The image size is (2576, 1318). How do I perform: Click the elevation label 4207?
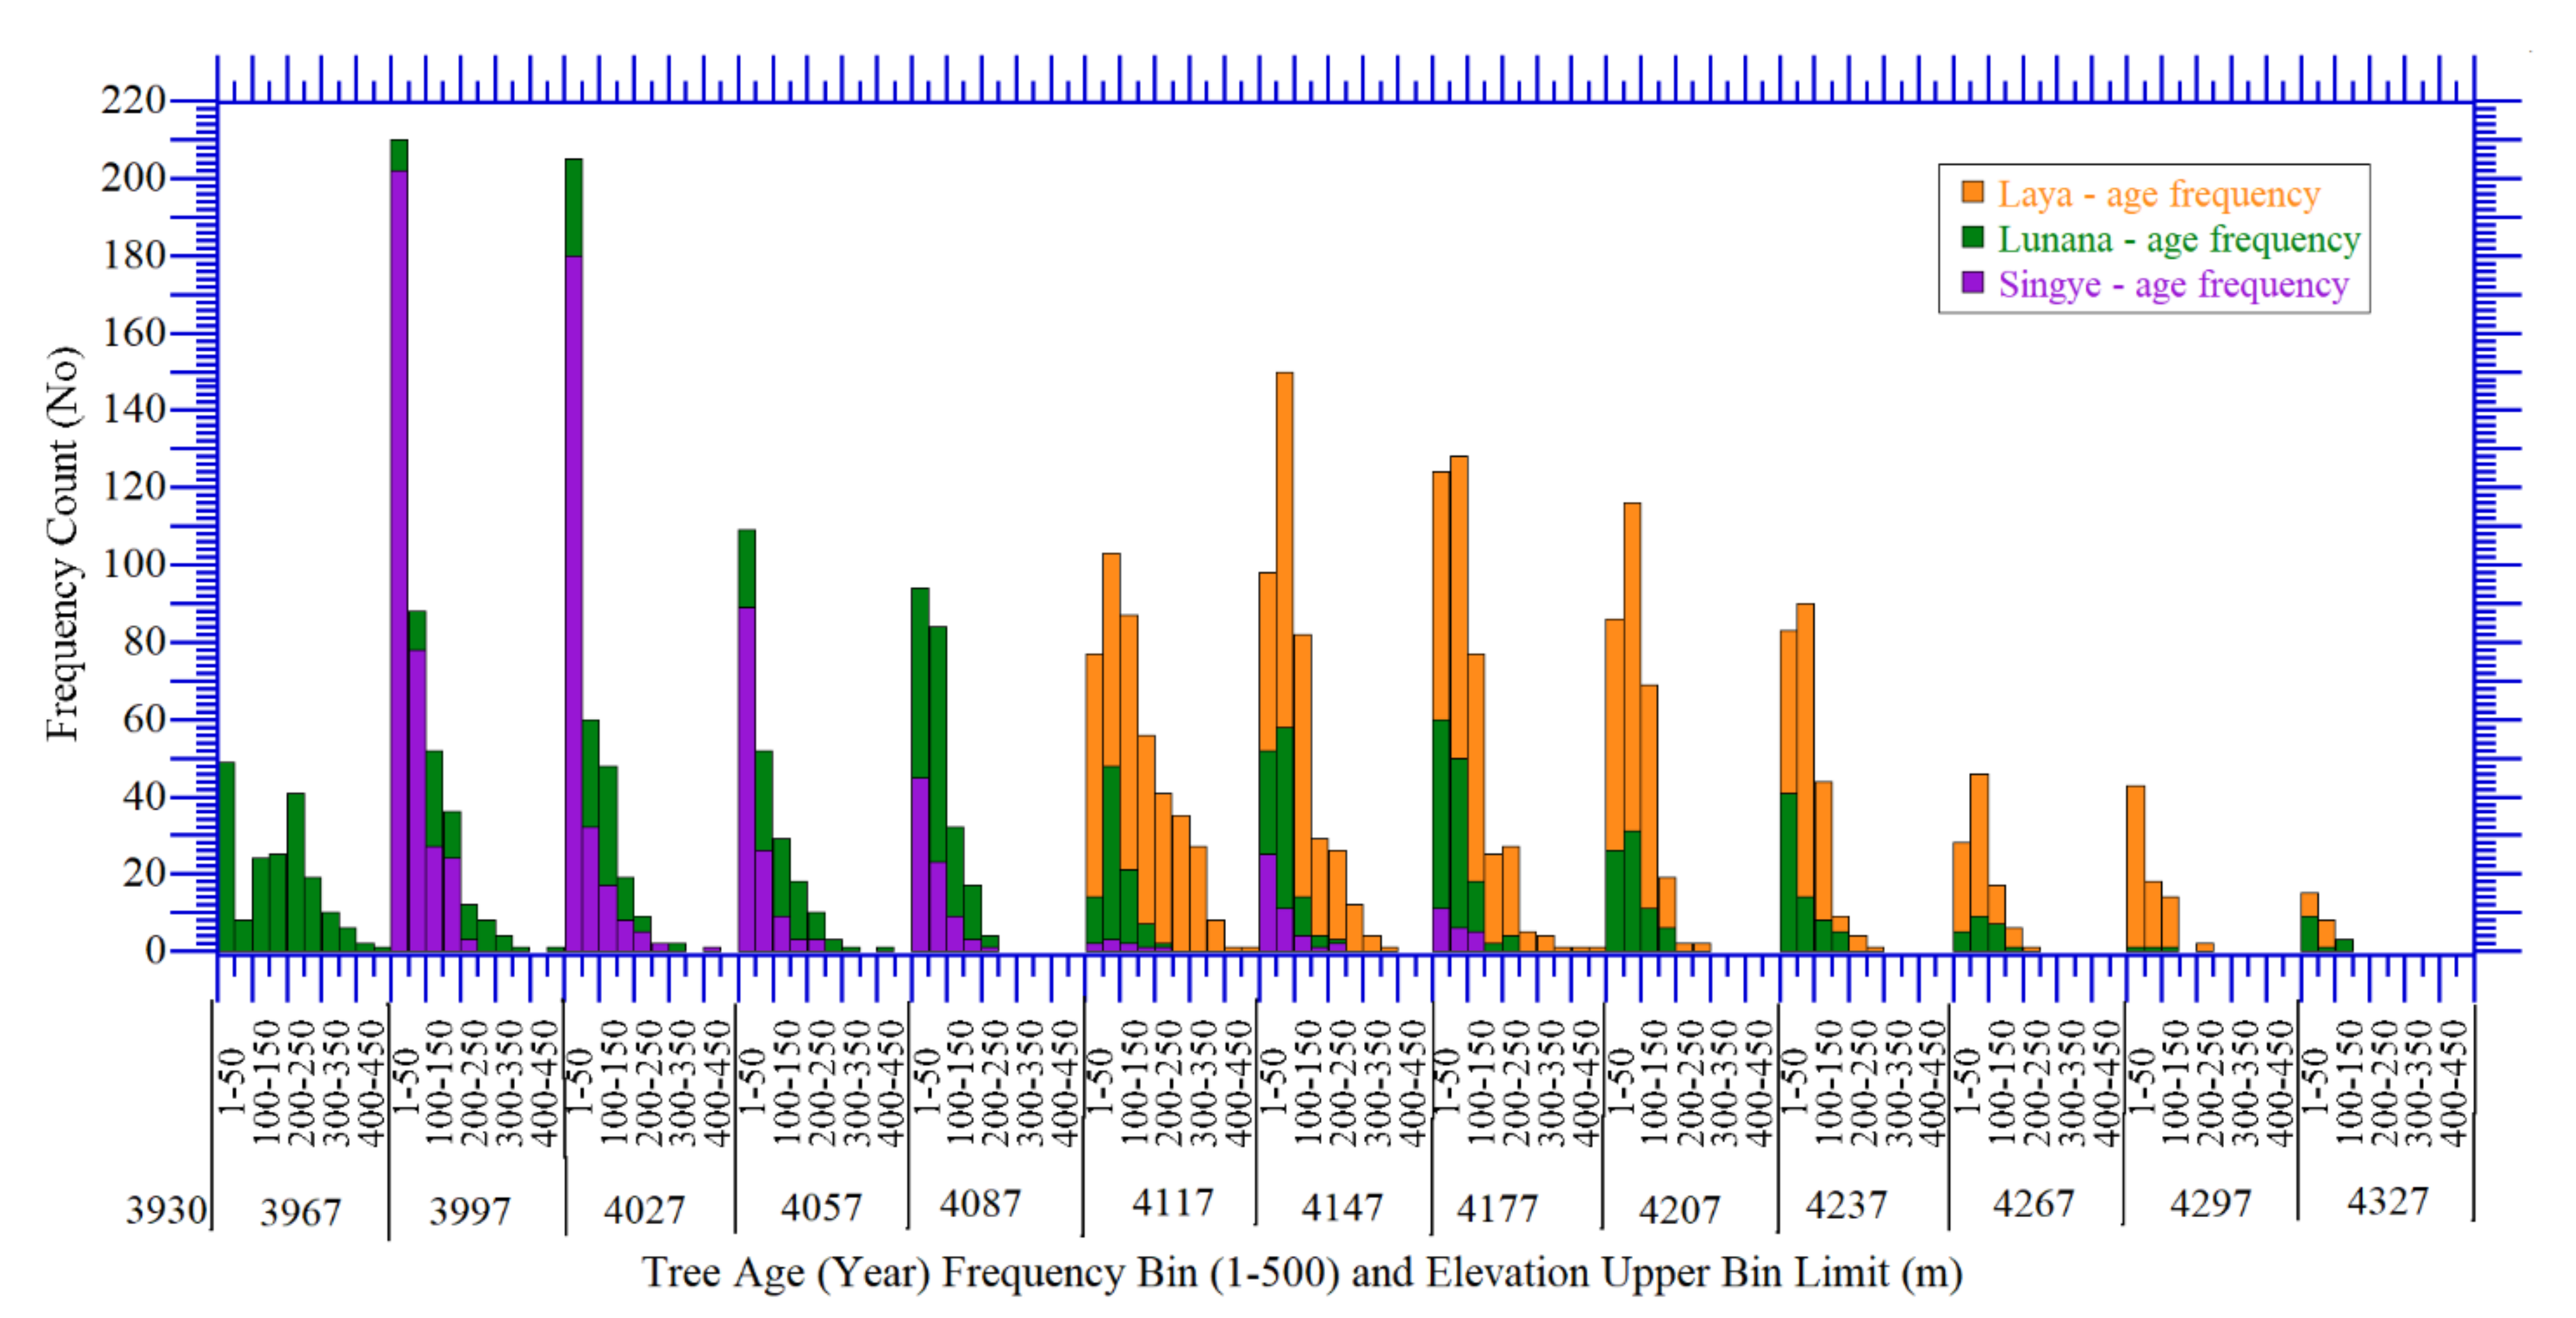[x=1679, y=1210]
